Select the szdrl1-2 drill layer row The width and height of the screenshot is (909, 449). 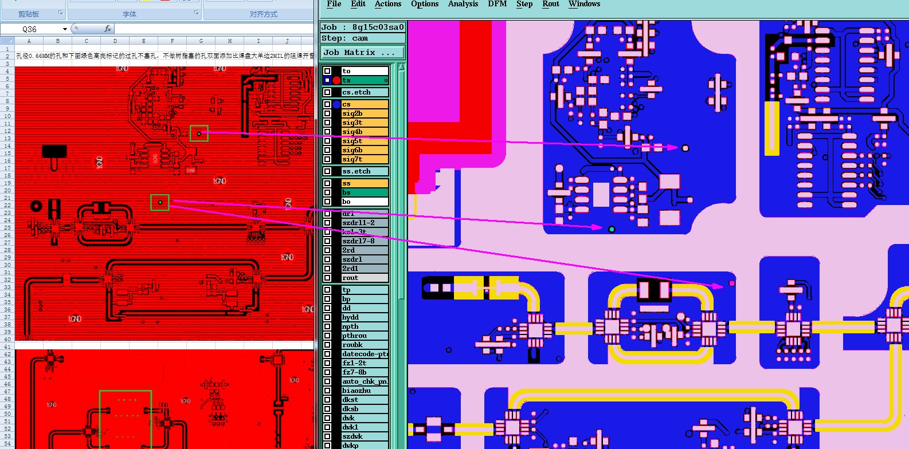click(x=365, y=223)
